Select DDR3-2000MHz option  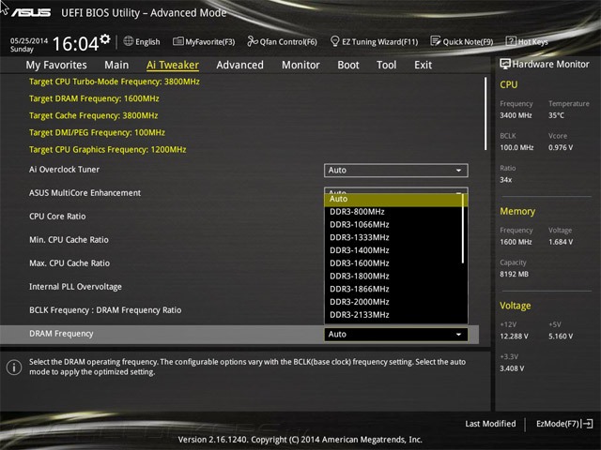coord(393,302)
